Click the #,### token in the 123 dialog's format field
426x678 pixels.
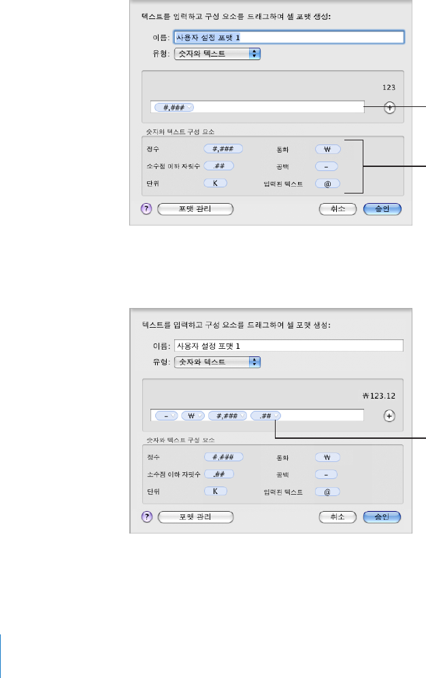point(174,108)
